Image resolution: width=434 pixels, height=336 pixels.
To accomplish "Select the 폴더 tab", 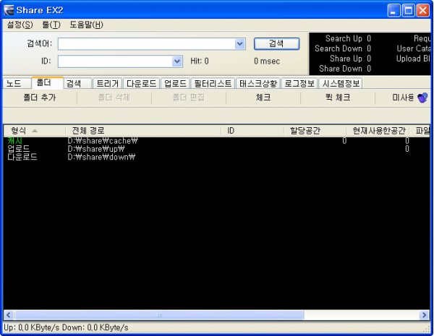I will [47, 82].
